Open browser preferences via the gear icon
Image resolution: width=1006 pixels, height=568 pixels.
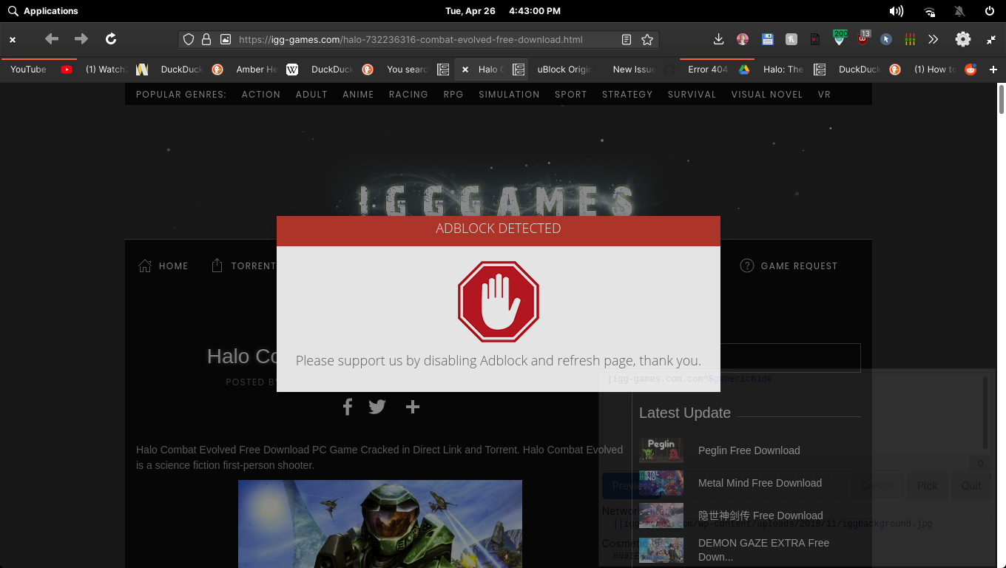coord(962,39)
